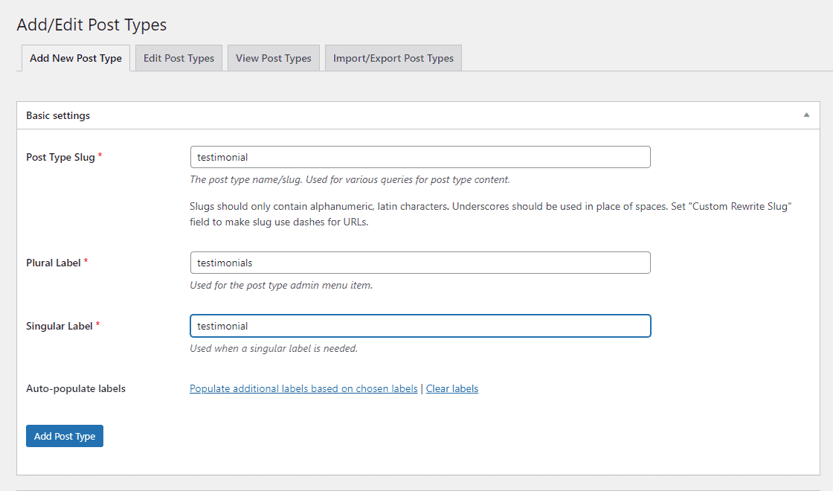Screen dimensions: 833x491
Task: Click the italic post type name/slug description
Action: (x=350, y=179)
